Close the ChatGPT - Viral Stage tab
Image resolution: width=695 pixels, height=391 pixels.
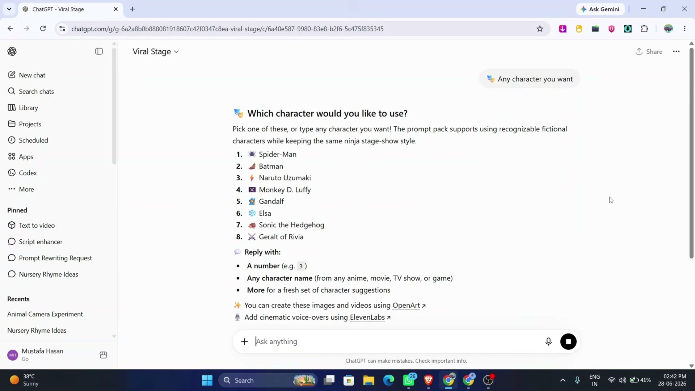tap(116, 9)
